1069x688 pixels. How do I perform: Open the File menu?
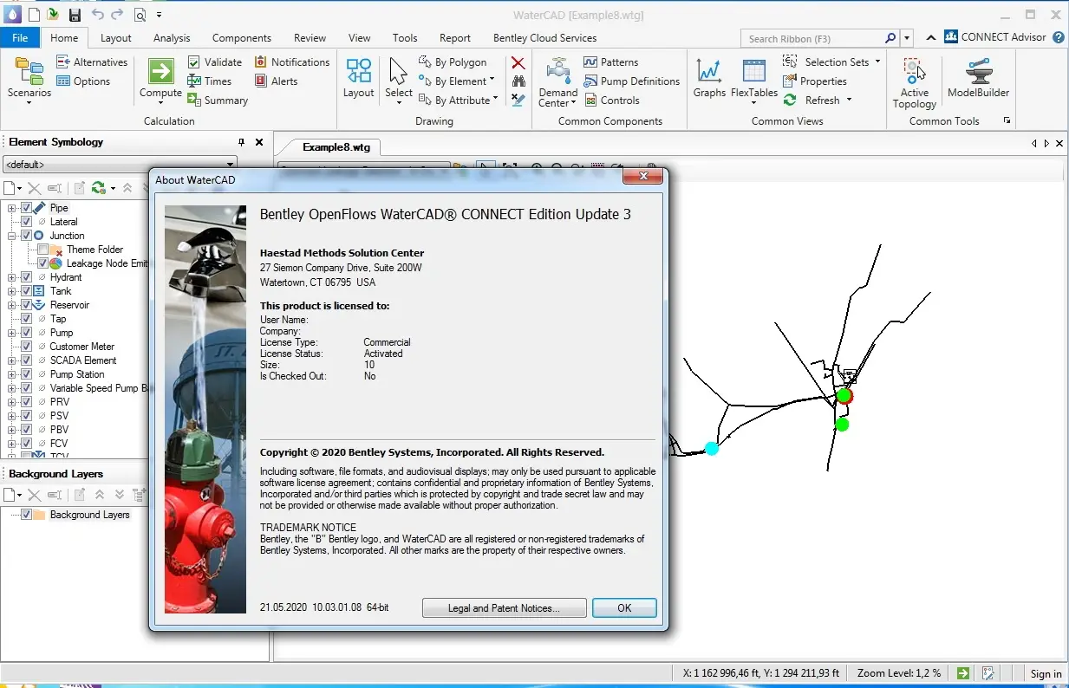pos(20,38)
